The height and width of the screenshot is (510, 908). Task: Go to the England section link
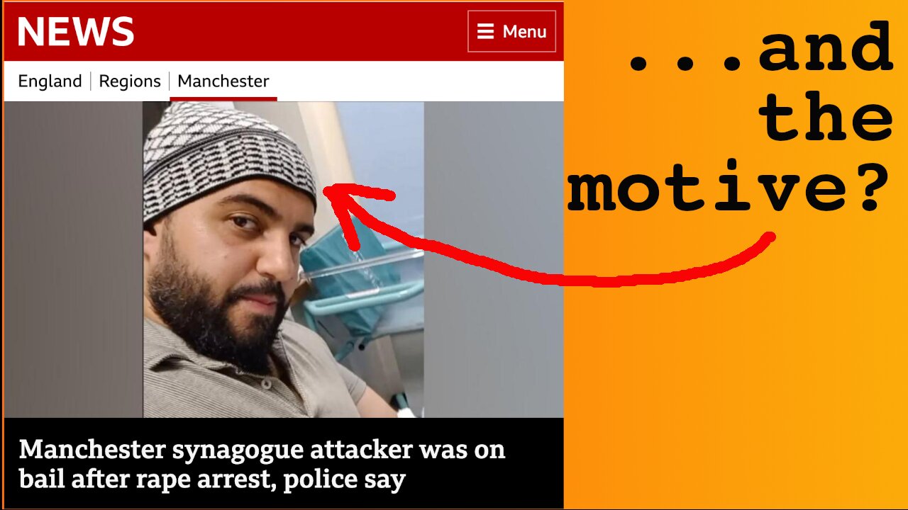point(50,81)
